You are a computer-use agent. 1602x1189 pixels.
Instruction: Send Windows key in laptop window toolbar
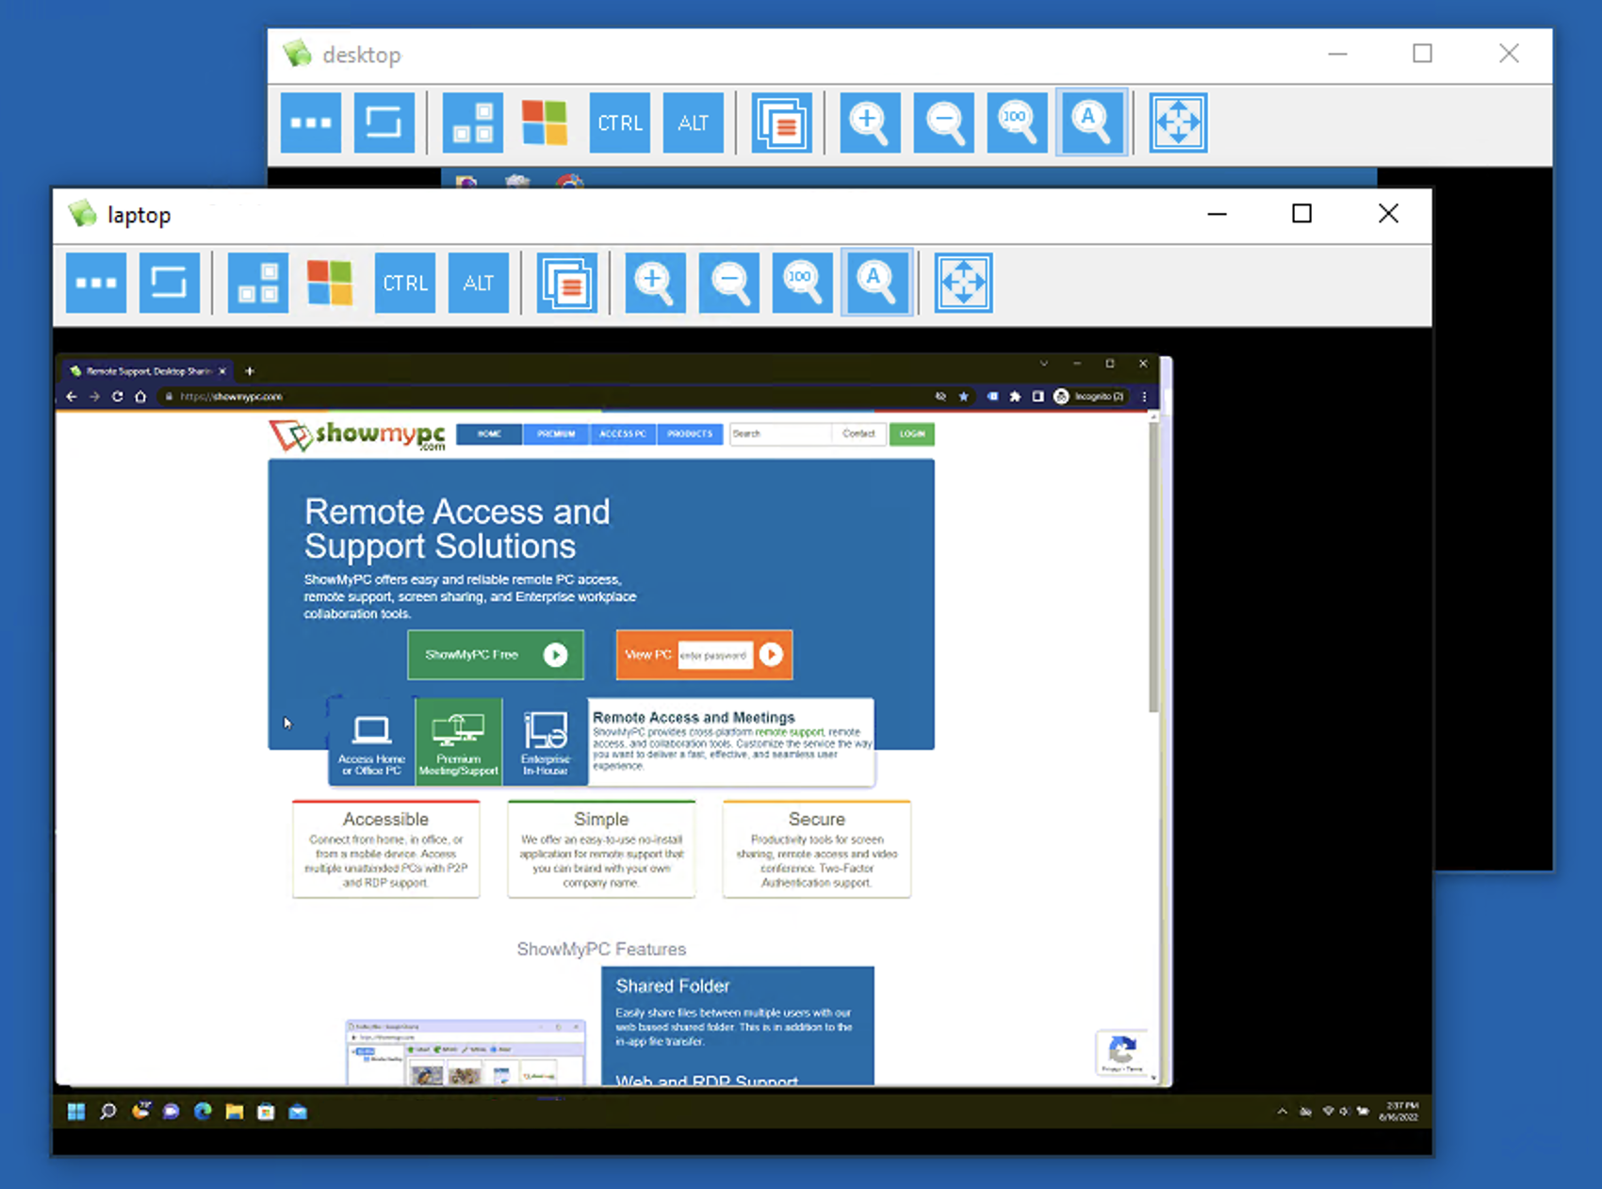(x=330, y=282)
